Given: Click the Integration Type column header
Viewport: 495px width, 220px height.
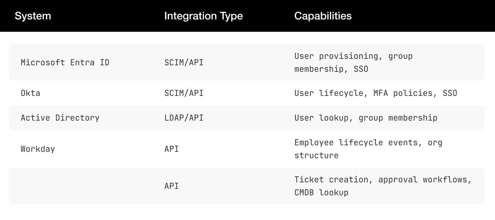Looking at the screenshot, I should (x=203, y=16).
